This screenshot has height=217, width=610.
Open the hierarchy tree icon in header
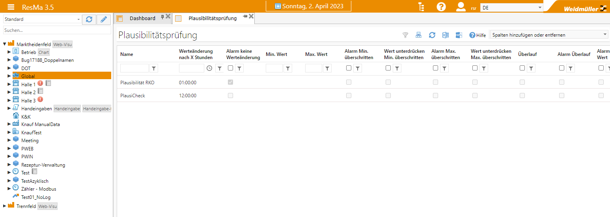coord(422,7)
